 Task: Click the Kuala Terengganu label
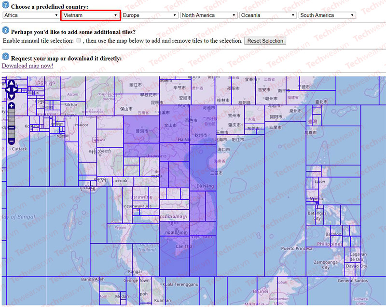point(180,284)
